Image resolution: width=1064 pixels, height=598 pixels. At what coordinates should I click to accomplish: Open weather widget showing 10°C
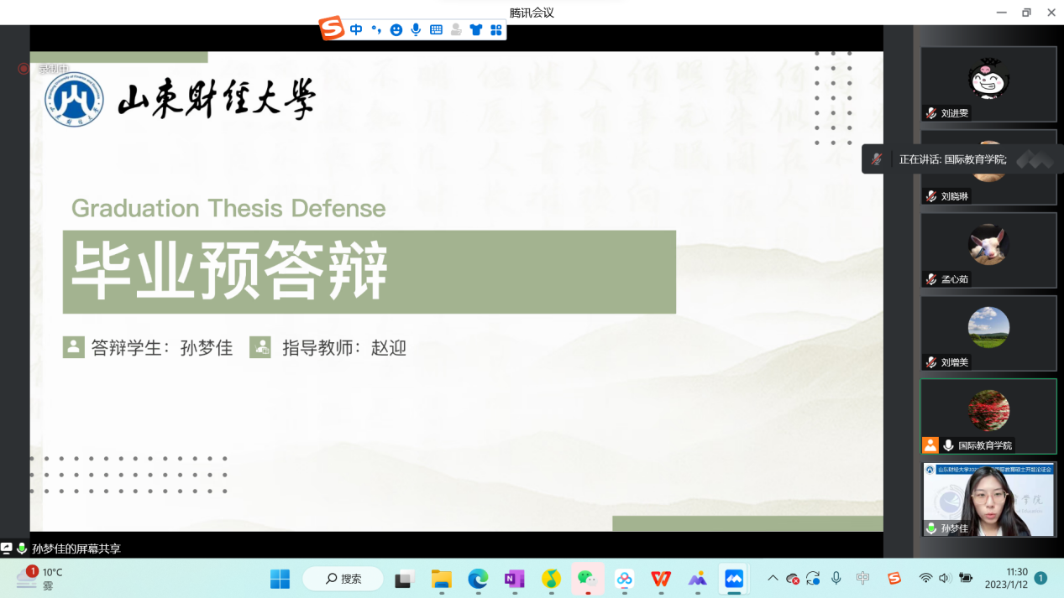[40, 578]
